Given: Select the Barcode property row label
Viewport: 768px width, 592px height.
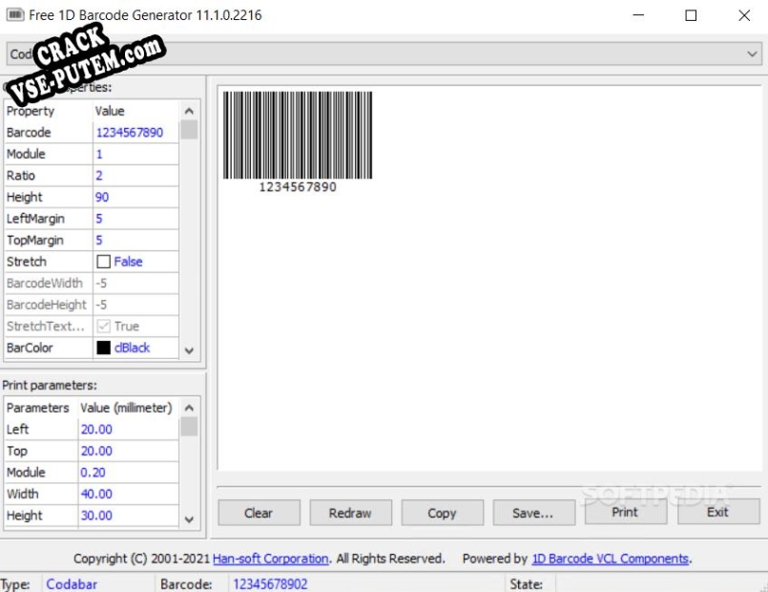Looking at the screenshot, I should [x=29, y=133].
